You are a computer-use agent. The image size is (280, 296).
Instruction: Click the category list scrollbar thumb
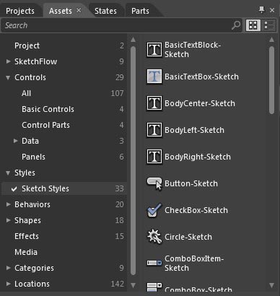point(133,160)
